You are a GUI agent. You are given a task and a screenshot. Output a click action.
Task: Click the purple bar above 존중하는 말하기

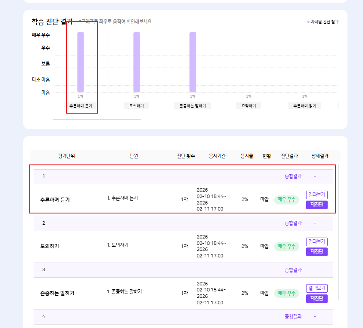[x=193, y=62]
